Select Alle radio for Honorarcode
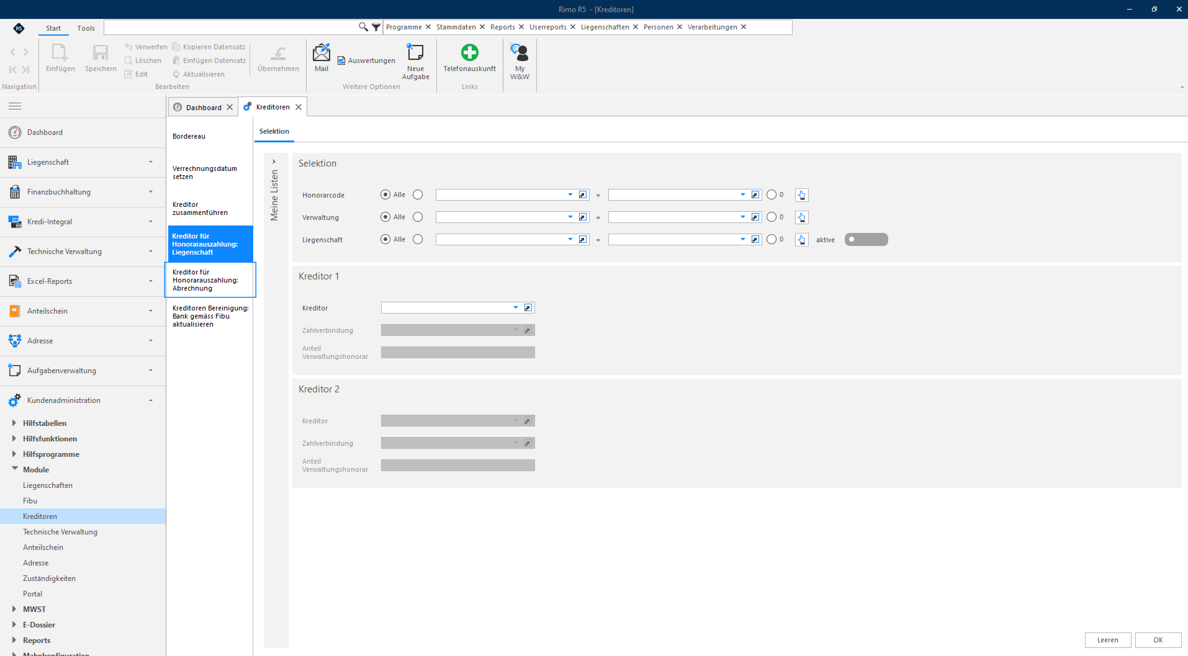 (x=385, y=194)
